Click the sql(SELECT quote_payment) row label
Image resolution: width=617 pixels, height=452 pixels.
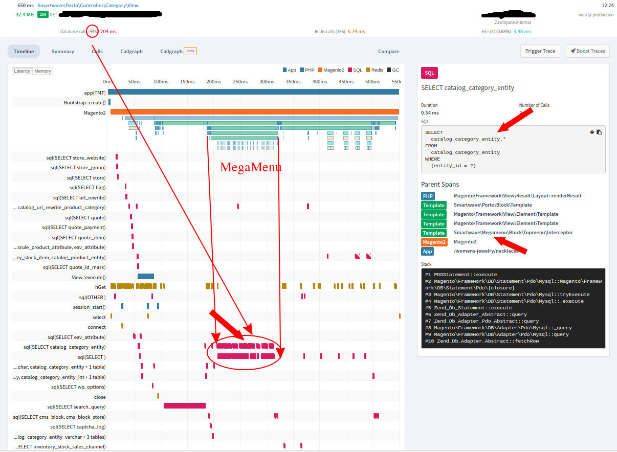(x=74, y=227)
